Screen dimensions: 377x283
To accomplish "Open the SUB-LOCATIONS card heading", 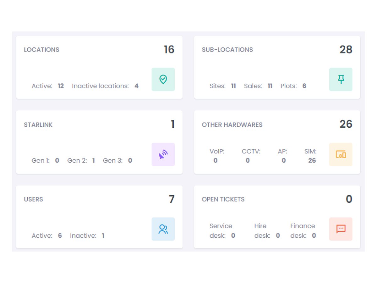I will (x=227, y=50).
